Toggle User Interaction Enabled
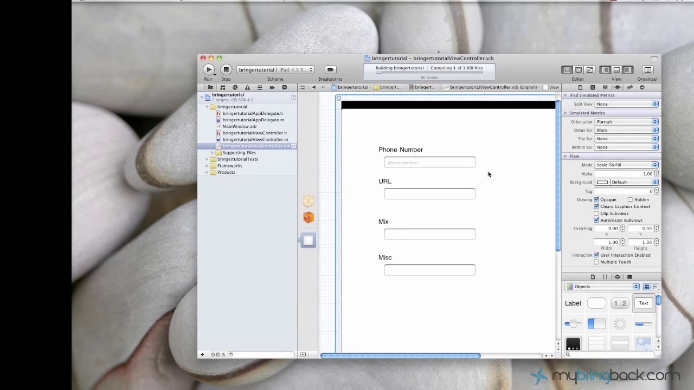 point(596,255)
